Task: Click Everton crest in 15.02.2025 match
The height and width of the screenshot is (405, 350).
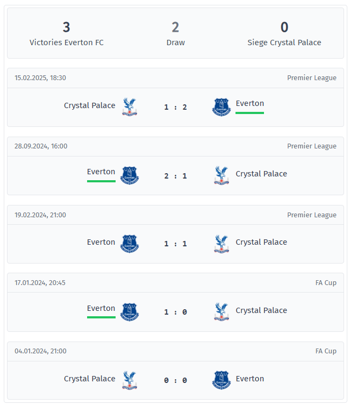Action: point(222,107)
